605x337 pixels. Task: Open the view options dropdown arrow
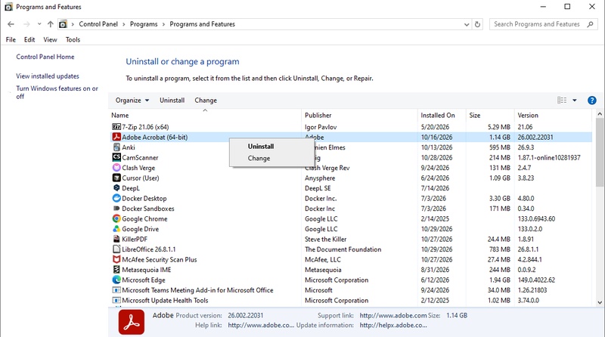point(575,100)
